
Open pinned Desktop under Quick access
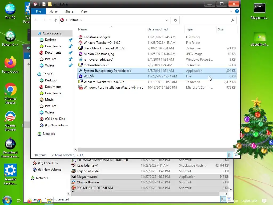tap(51, 40)
